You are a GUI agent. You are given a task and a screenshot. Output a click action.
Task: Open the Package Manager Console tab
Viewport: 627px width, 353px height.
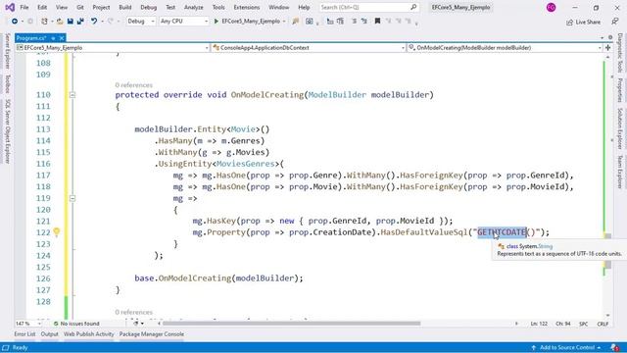click(152, 334)
